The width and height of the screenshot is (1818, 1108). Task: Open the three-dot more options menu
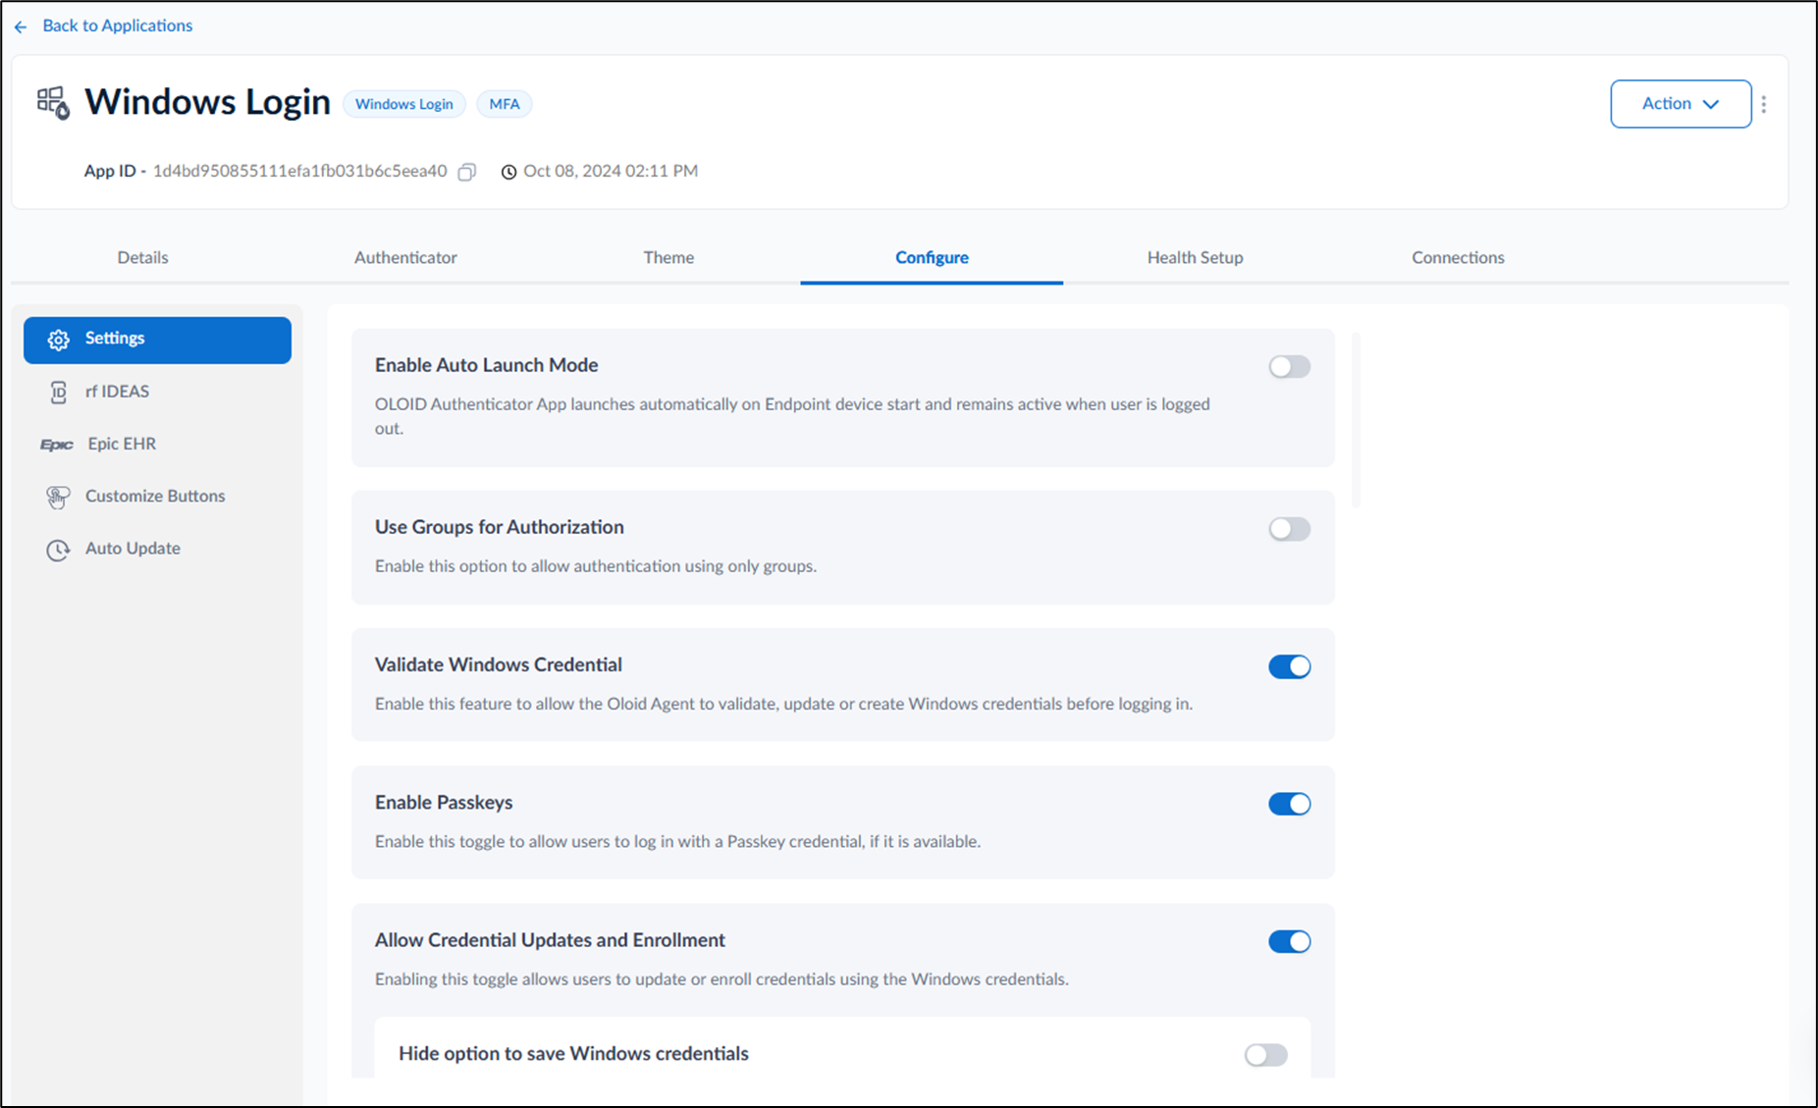coord(1764,104)
